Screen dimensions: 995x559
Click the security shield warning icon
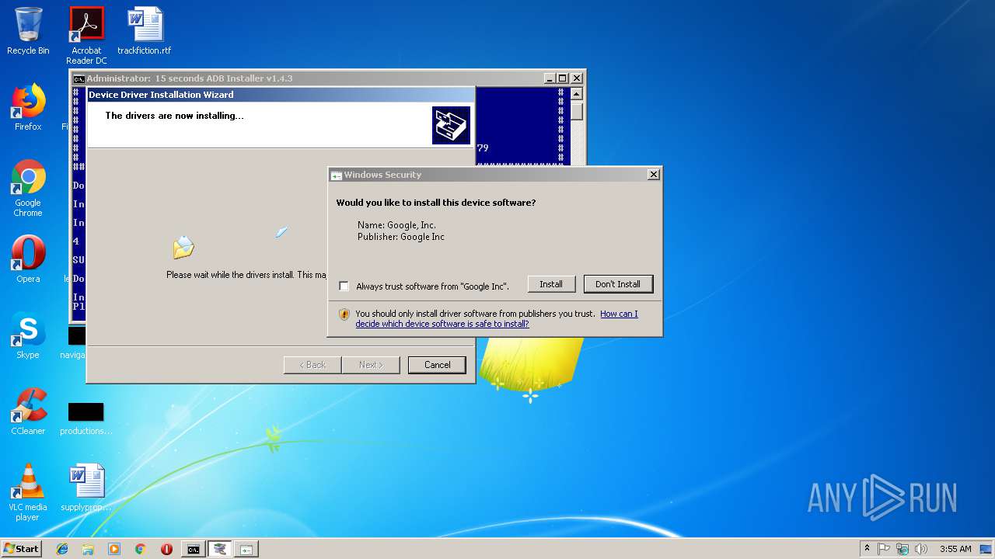(344, 314)
